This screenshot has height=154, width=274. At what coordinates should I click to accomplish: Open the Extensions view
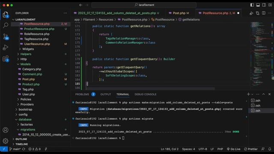click(x=6, y=59)
